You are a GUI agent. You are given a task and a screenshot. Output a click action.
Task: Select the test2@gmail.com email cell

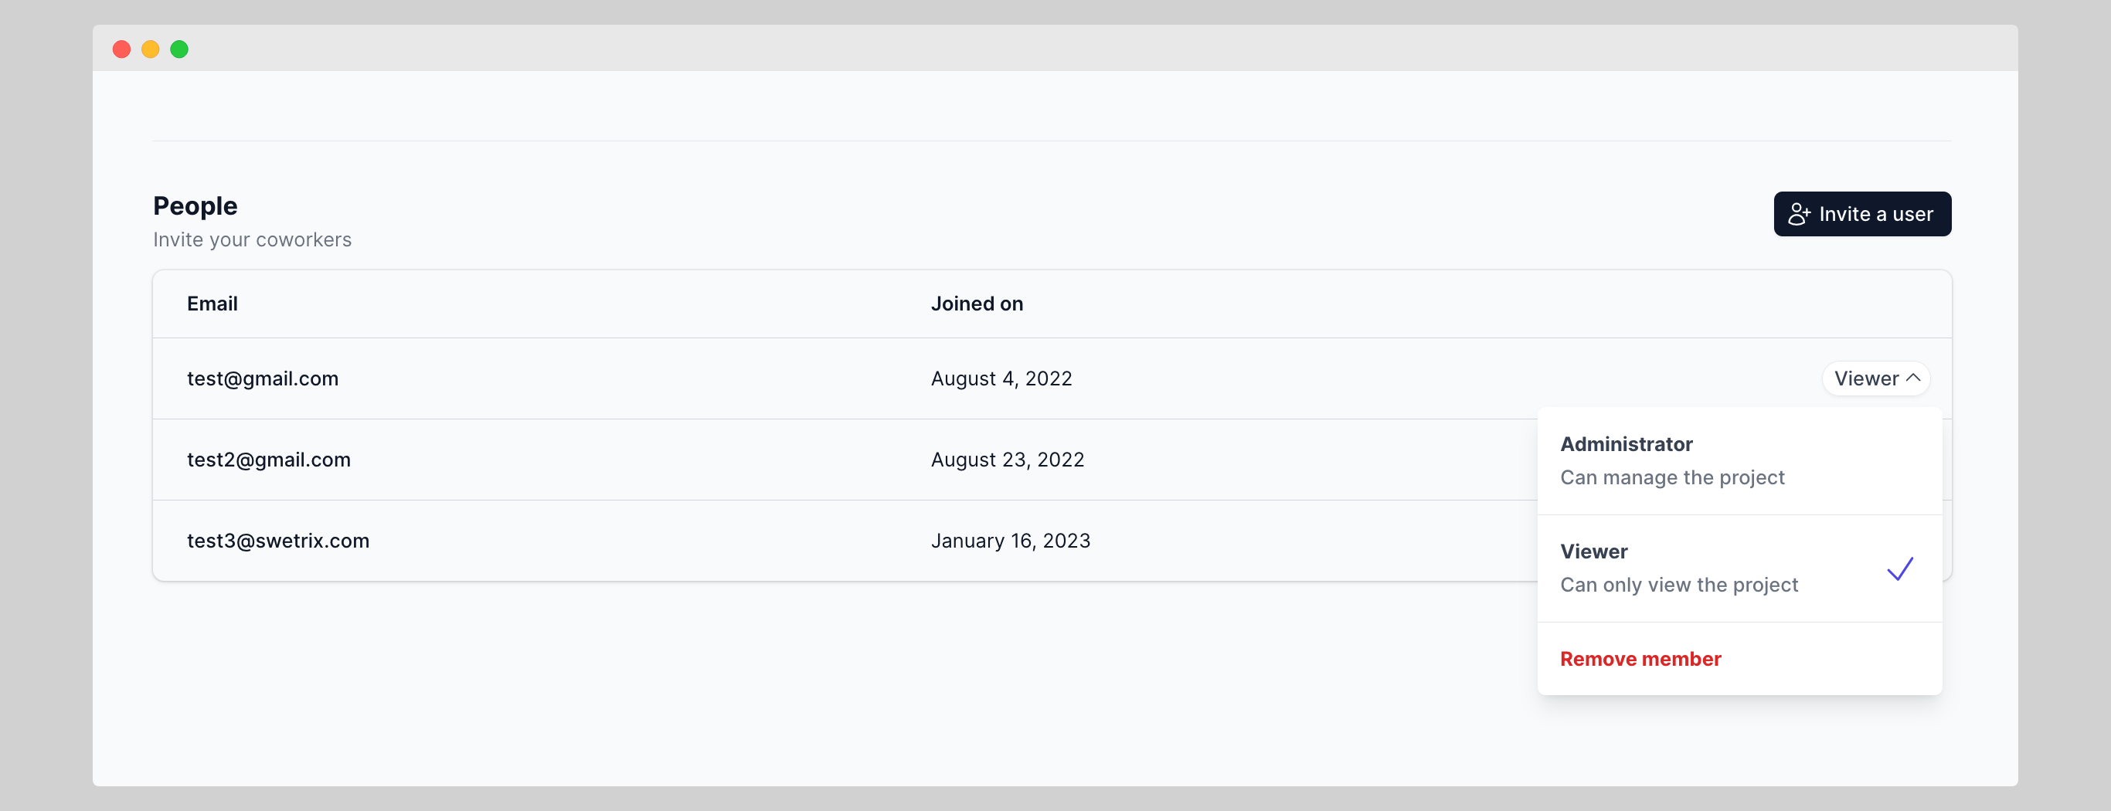(269, 460)
